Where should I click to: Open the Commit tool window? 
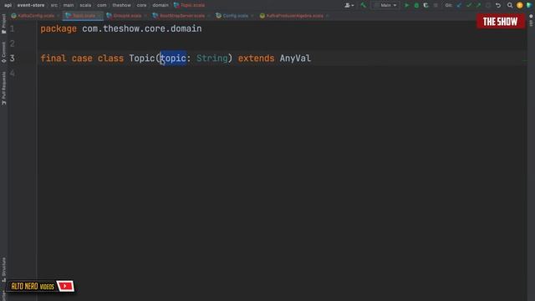[x=3, y=52]
